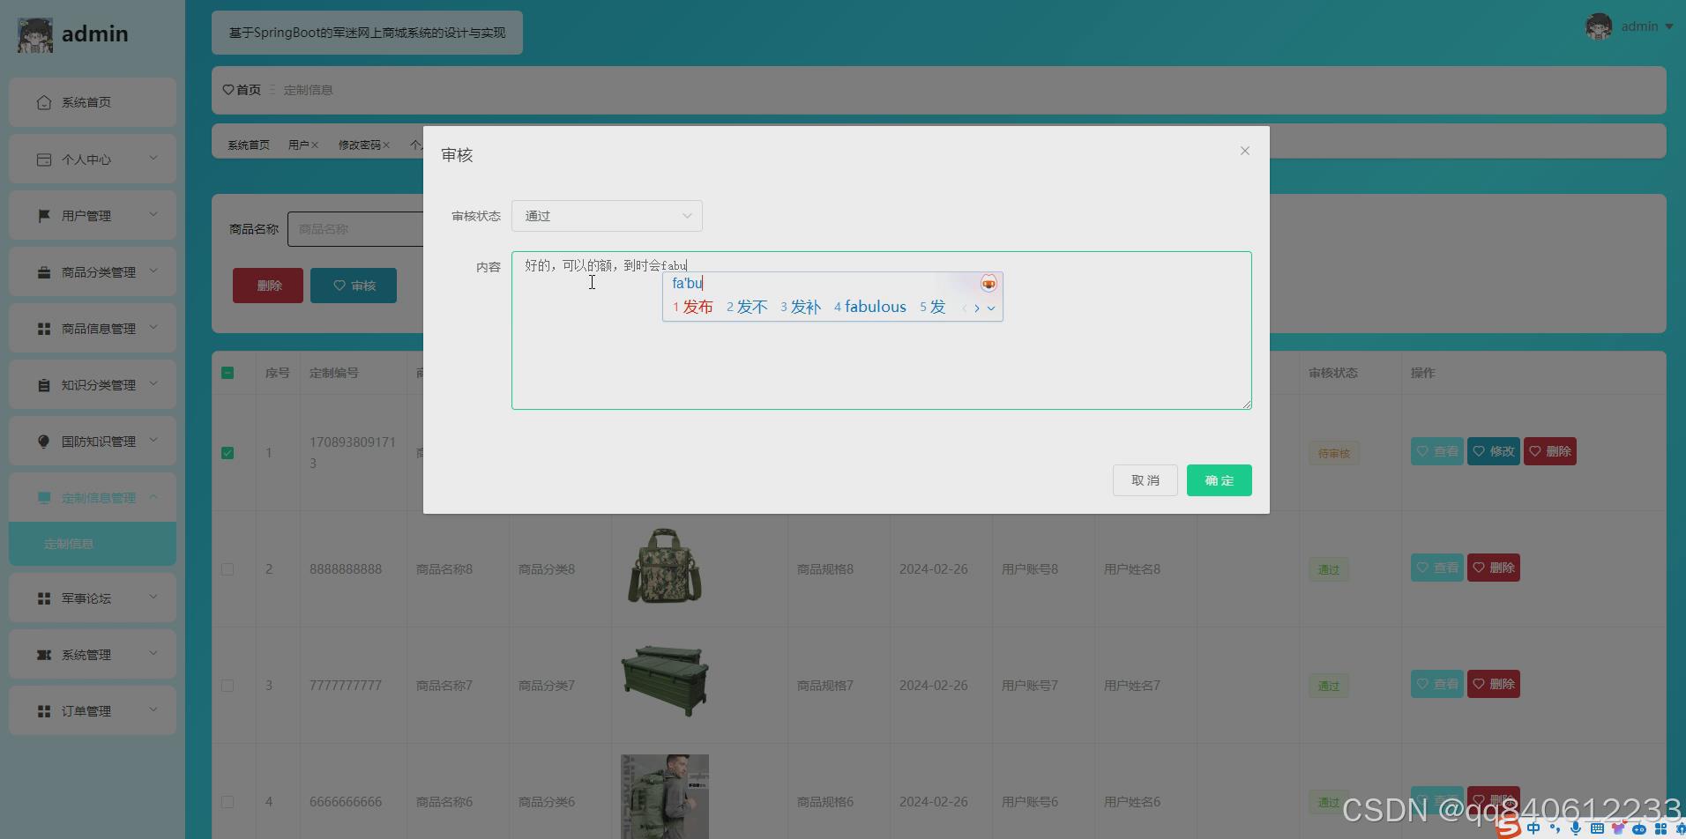Expand the admin user dropdown arrow
Screen dimensions: 1686x839
point(1669,26)
